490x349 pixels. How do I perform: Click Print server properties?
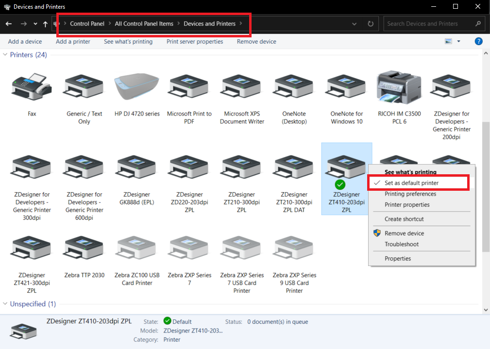click(195, 42)
